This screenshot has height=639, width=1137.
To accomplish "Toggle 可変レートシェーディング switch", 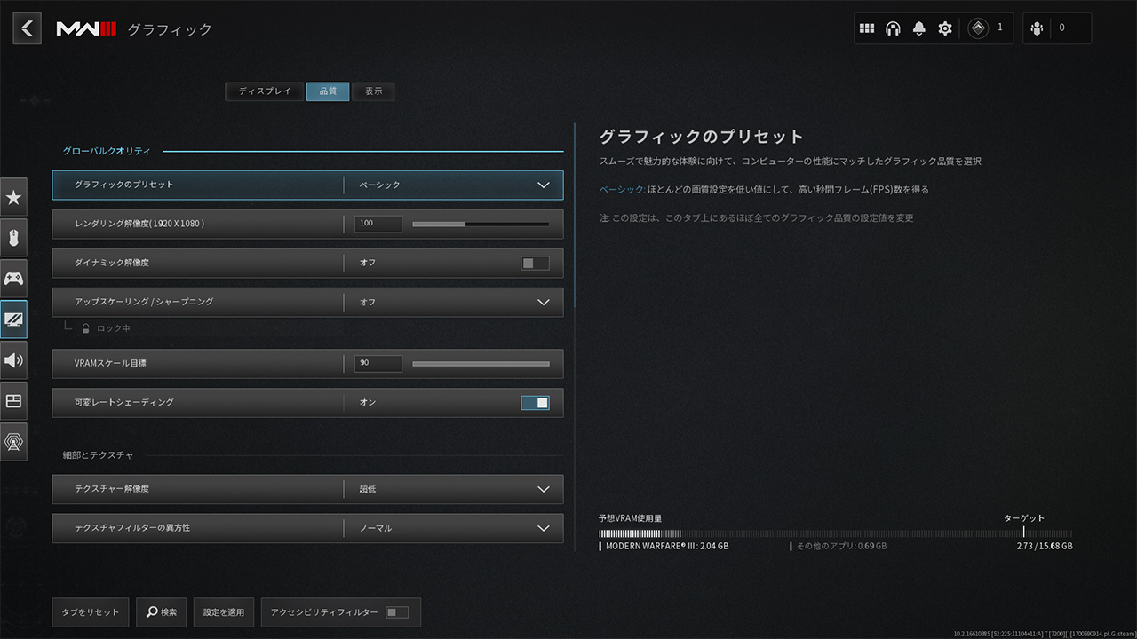I will point(535,403).
